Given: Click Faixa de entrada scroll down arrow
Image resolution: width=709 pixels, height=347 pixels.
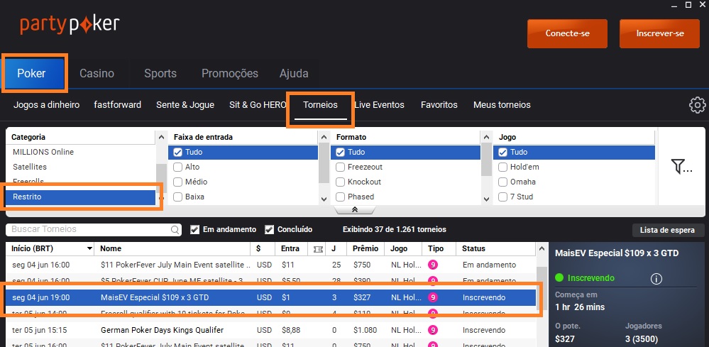Looking at the screenshot, I should (x=324, y=199).
